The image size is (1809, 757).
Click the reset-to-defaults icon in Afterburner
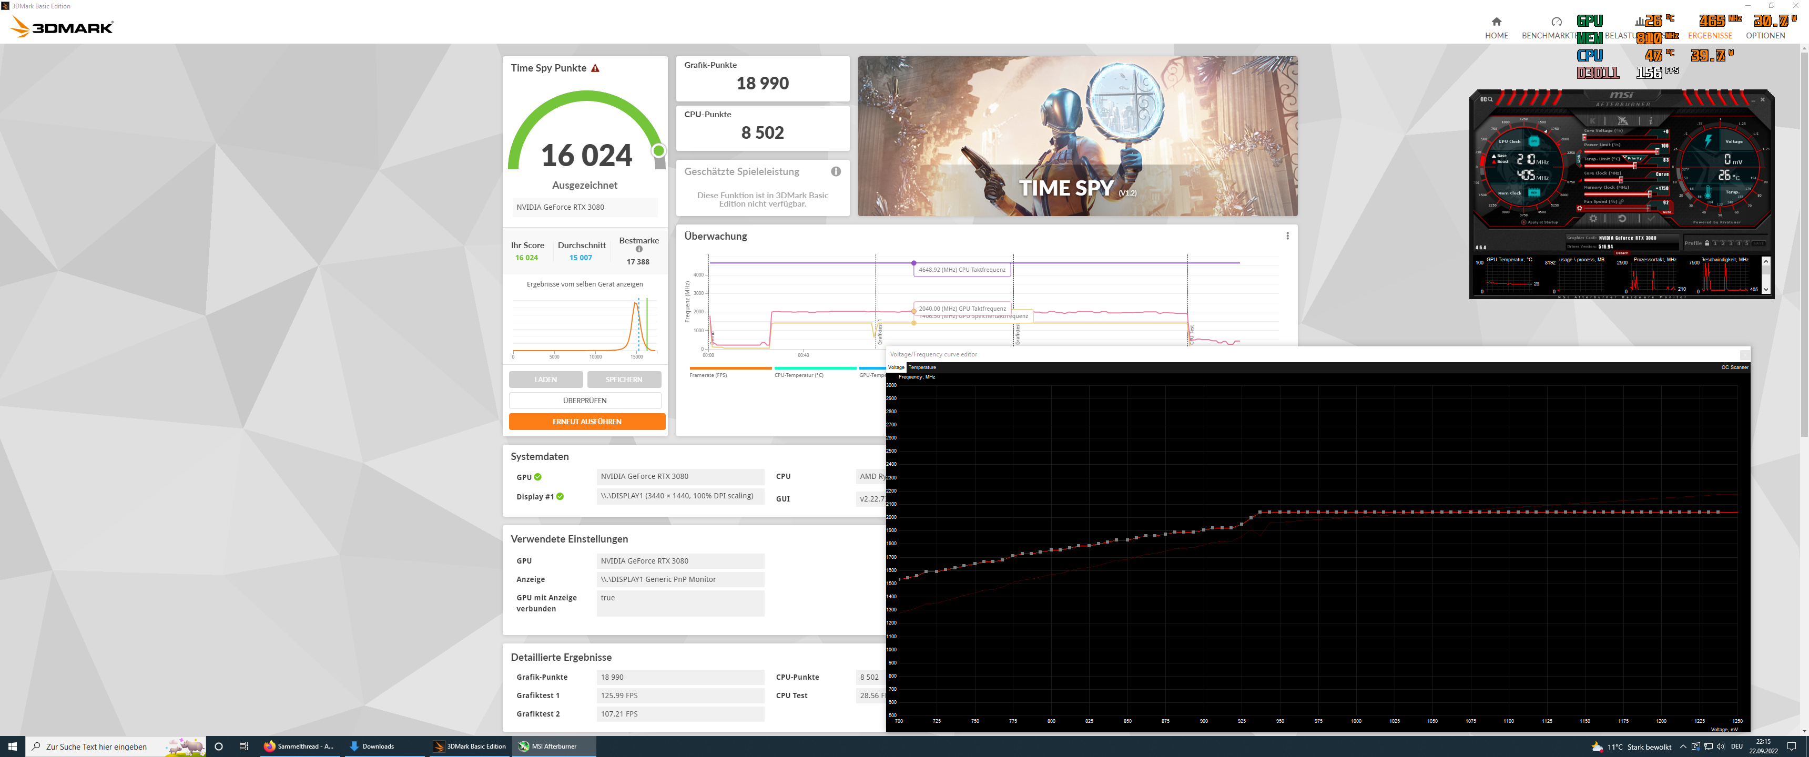tap(1622, 218)
